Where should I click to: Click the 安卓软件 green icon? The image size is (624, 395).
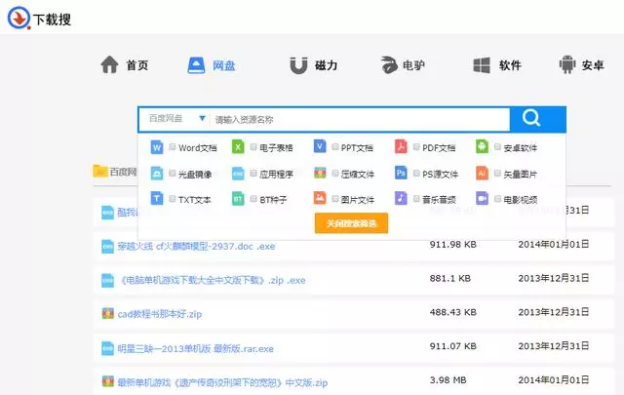click(482, 146)
